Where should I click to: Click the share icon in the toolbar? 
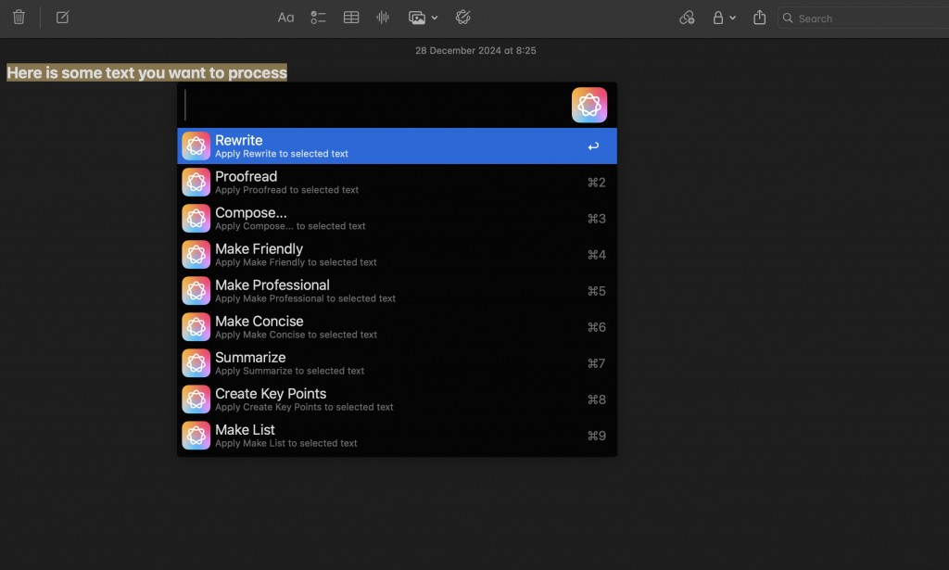[760, 18]
